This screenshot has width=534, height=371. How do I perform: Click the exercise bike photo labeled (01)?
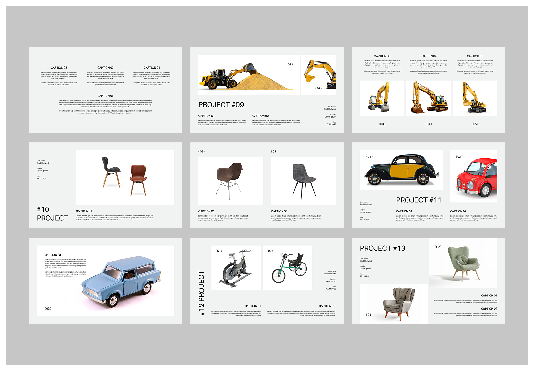[236, 267]
